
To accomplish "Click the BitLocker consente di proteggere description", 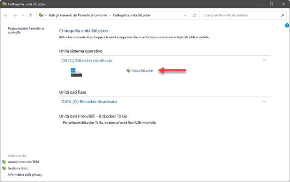I will 134,37.
